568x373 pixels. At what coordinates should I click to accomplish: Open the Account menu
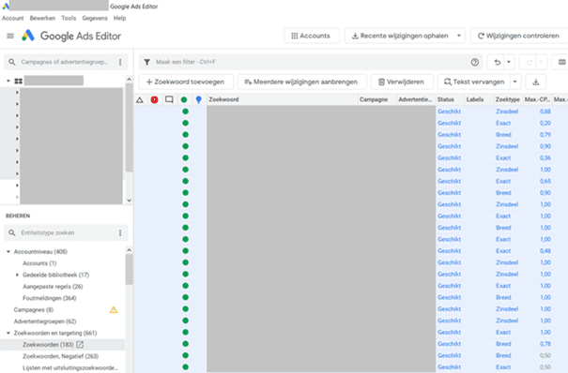(x=13, y=18)
